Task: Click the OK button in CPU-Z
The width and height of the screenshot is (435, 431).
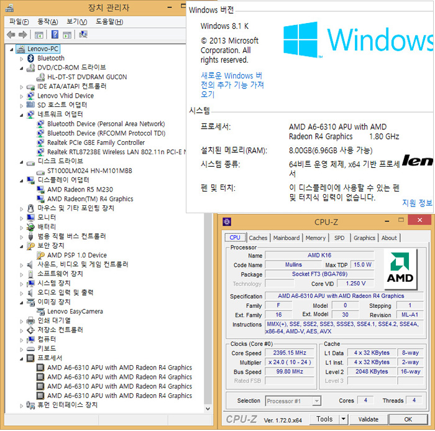Action: pos(408,419)
